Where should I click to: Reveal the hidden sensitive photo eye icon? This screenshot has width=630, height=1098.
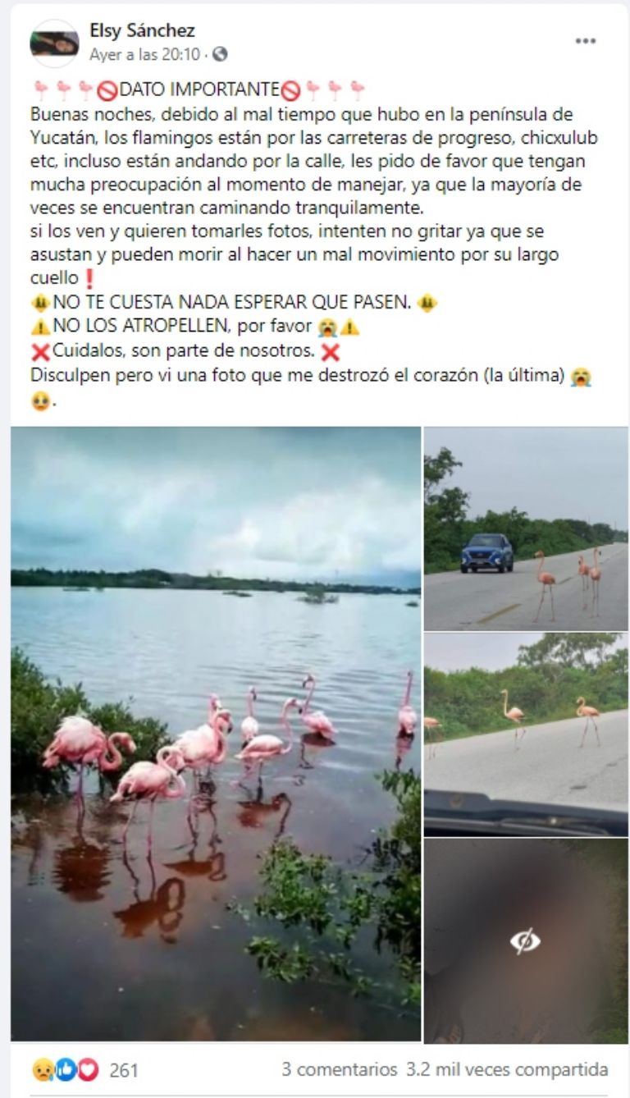click(x=525, y=940)
